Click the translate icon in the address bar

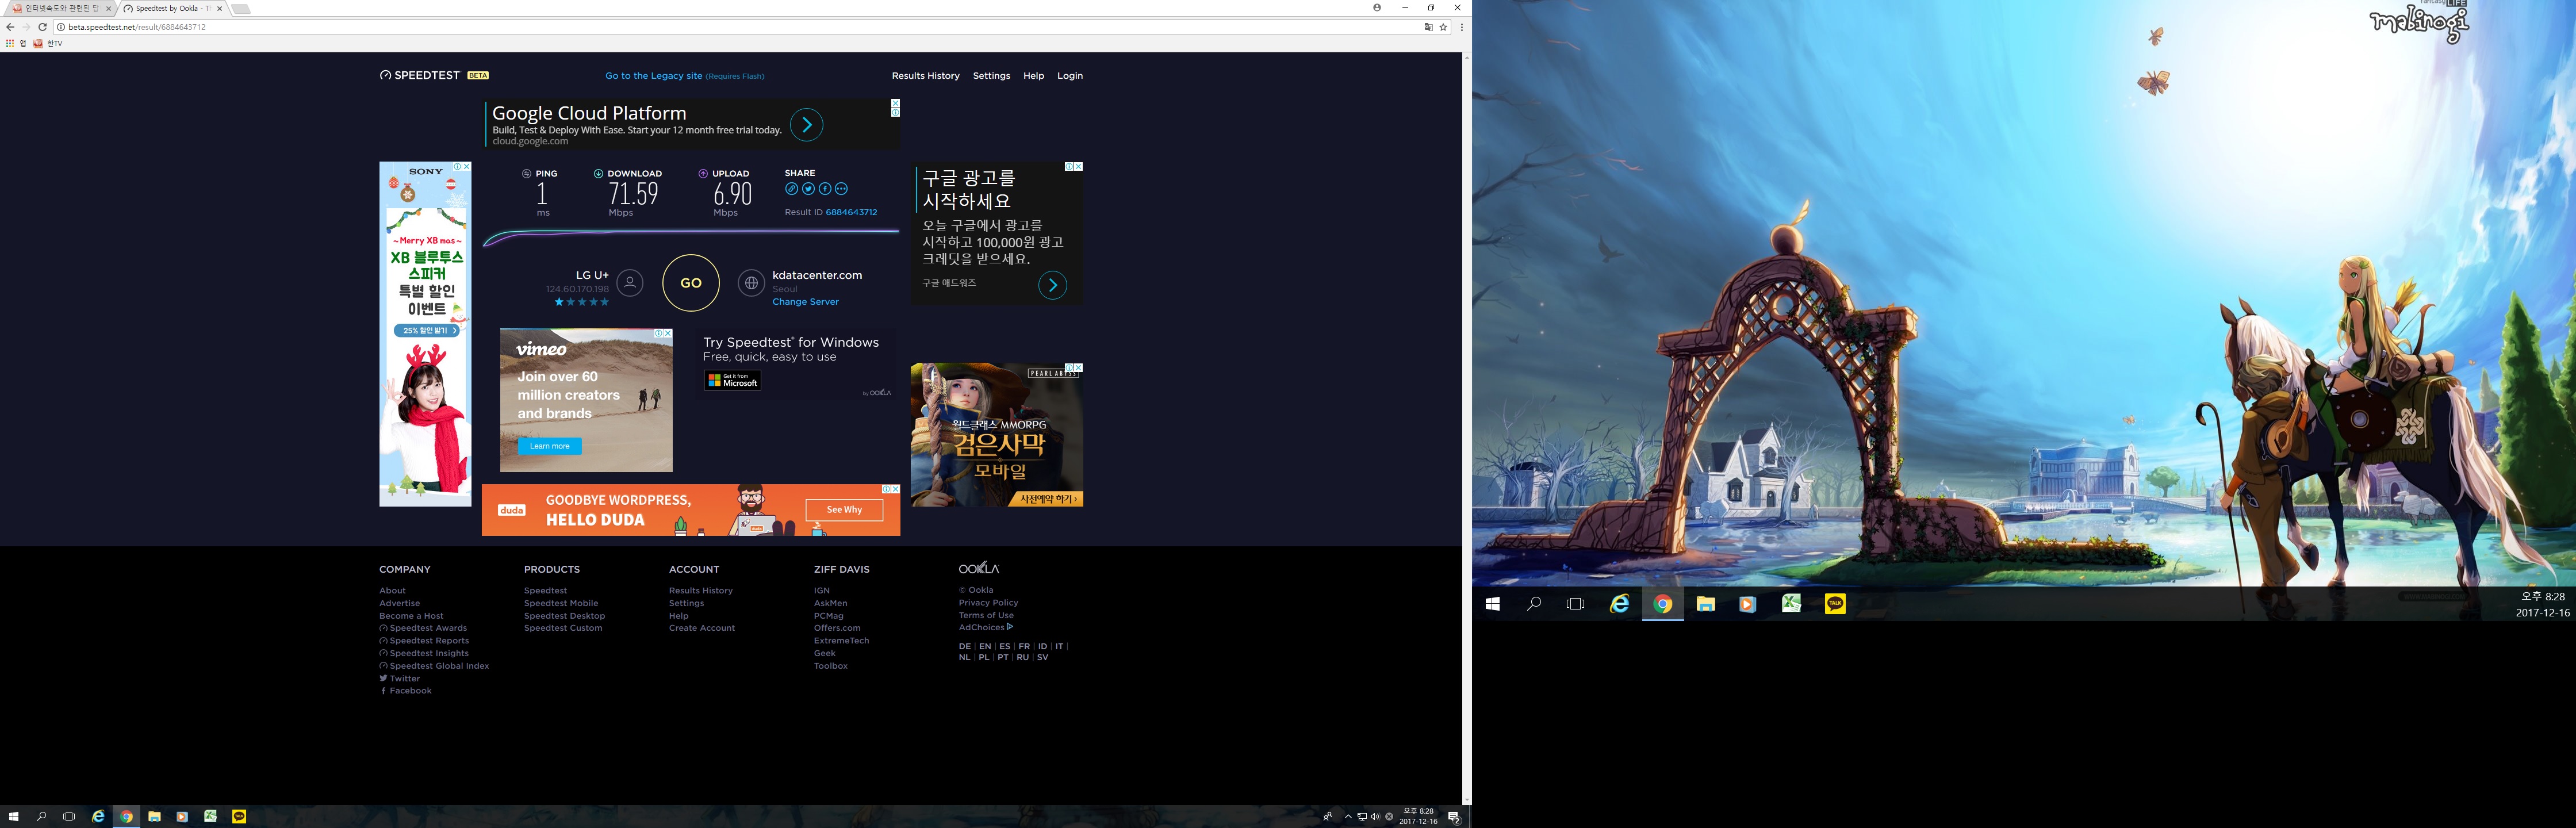pyautogui.click(x=1428, y=27)
